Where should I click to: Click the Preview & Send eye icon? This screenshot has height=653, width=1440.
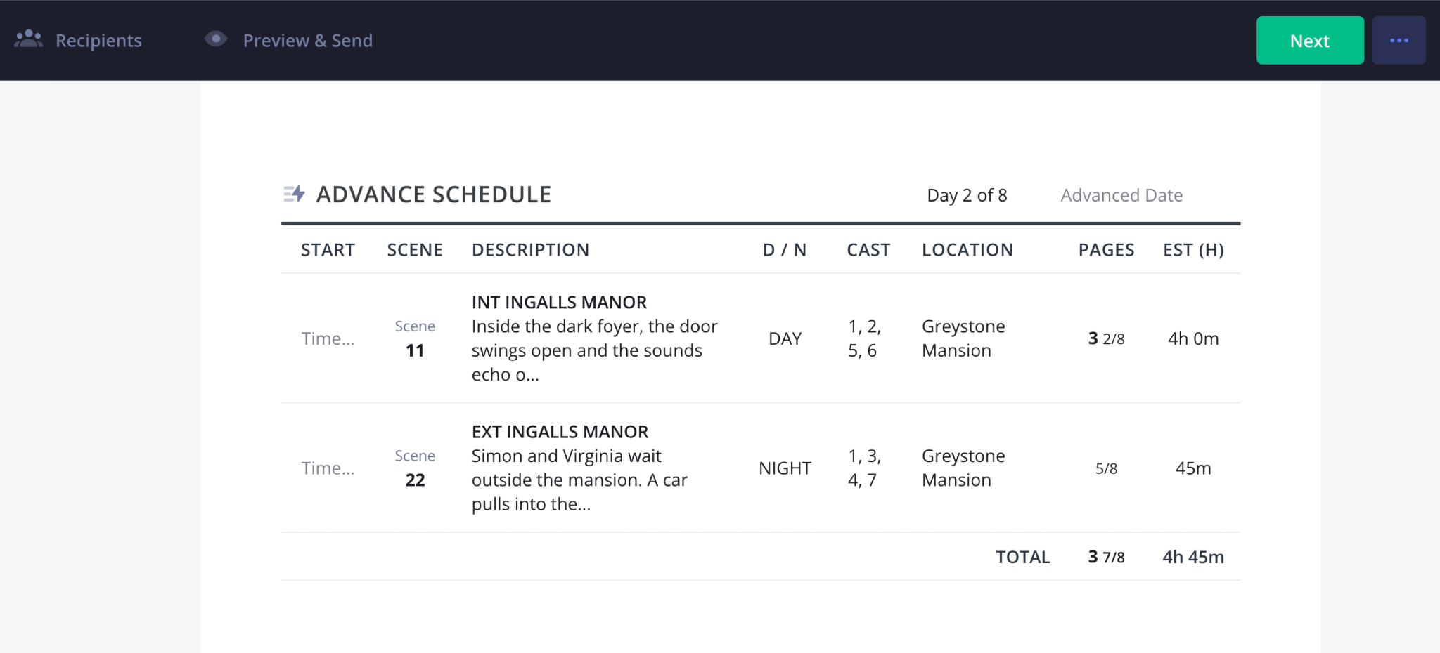(216, 39)
